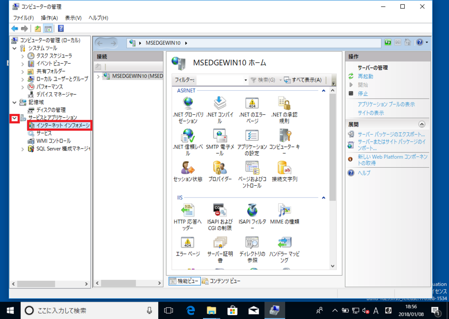449x319 pixels.
Task: Switch to 機能ビュー tab
Action: (185, 281)
